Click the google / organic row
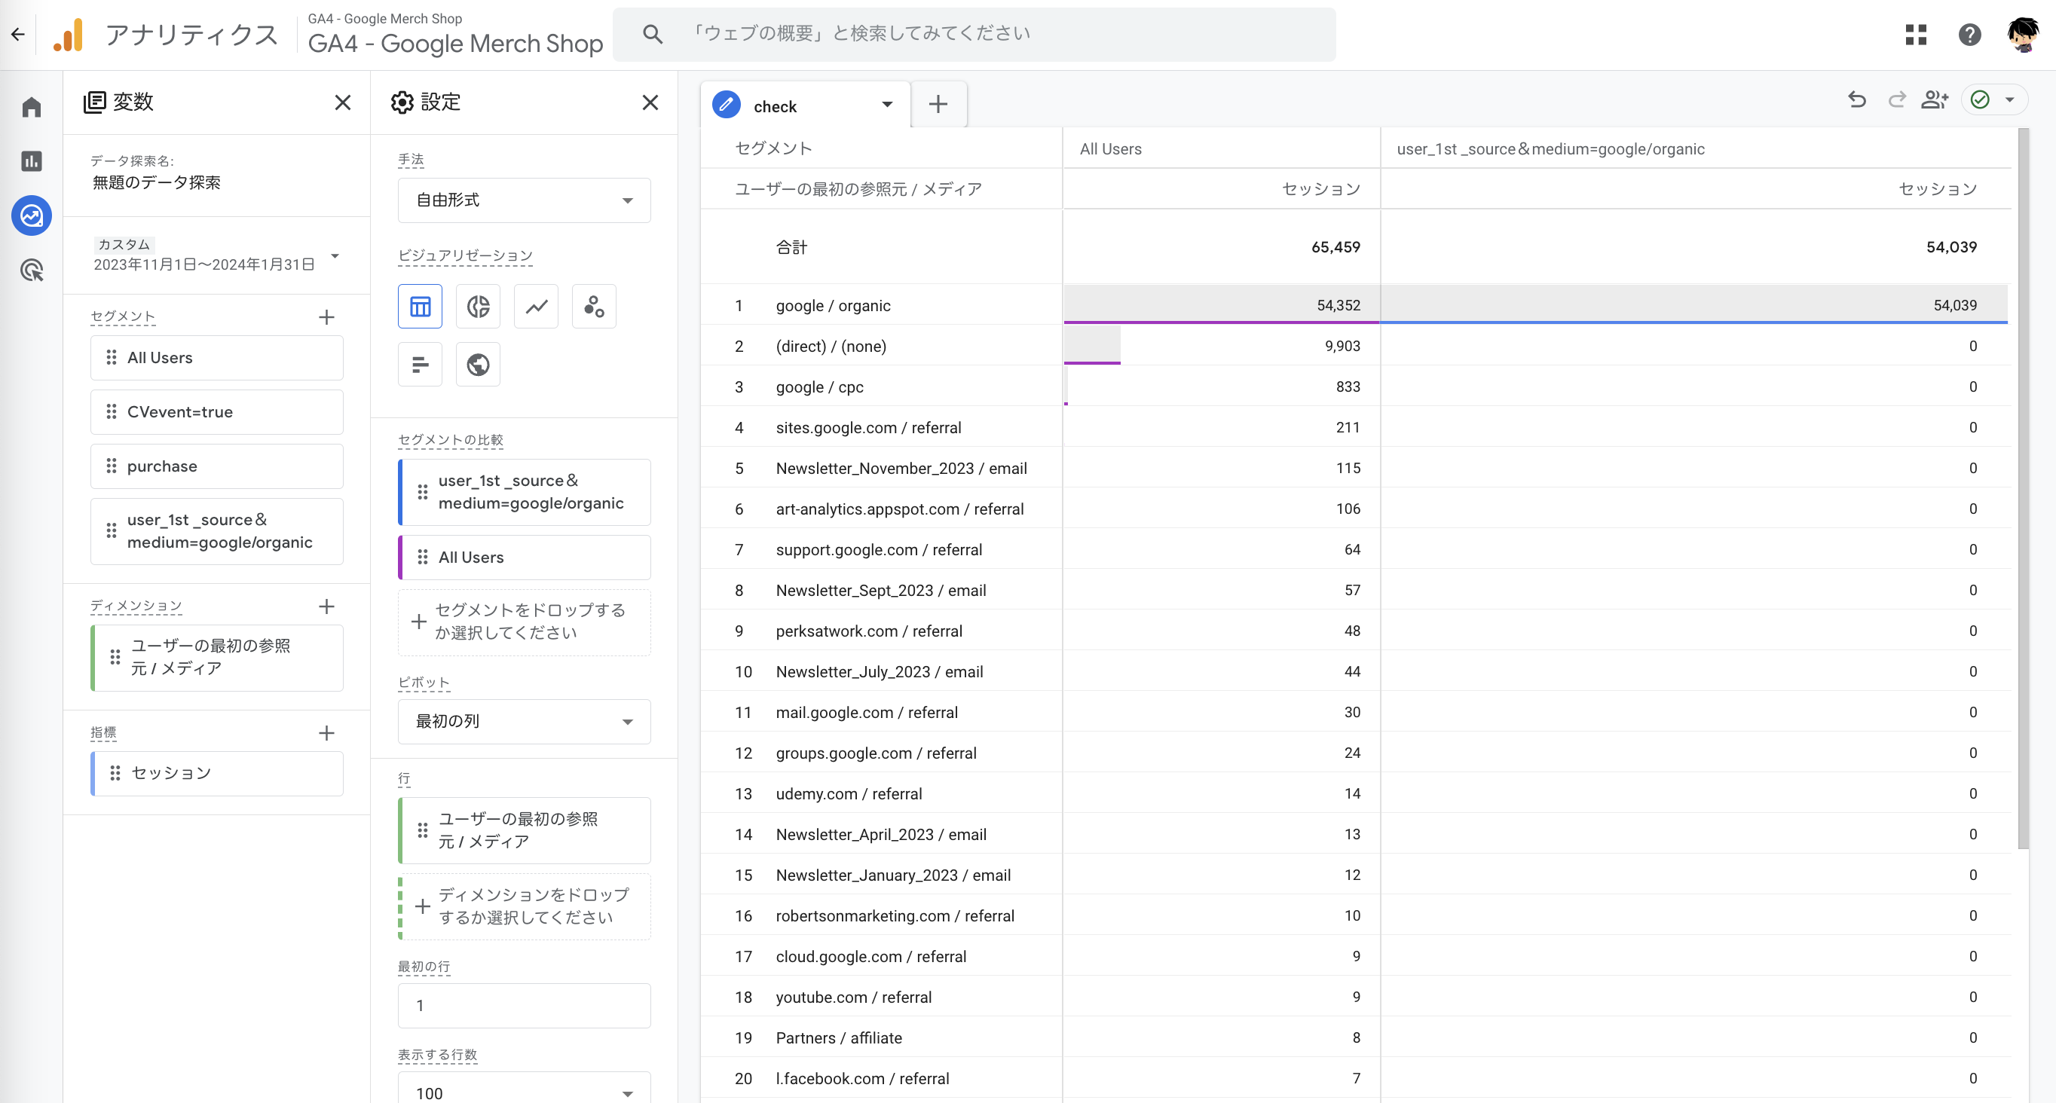 pos(1355,305)
